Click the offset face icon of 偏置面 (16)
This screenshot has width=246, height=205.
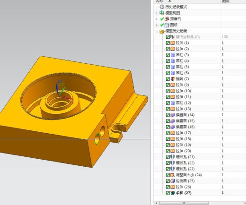click(173, 127)
